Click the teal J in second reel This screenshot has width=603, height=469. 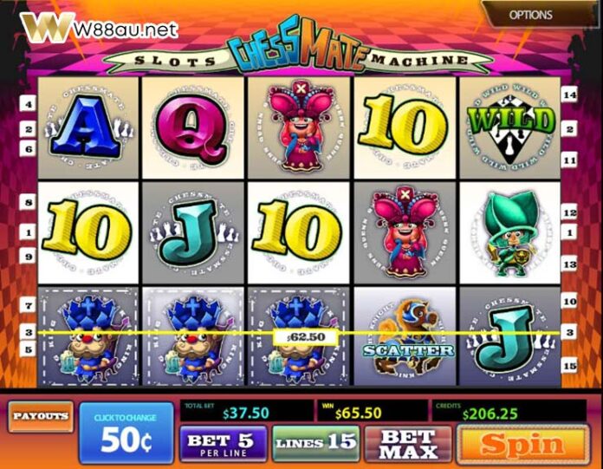pos(193,233)
